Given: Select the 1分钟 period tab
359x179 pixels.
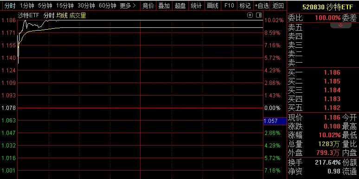Looking at the screenshot, I should pos(27,6).
